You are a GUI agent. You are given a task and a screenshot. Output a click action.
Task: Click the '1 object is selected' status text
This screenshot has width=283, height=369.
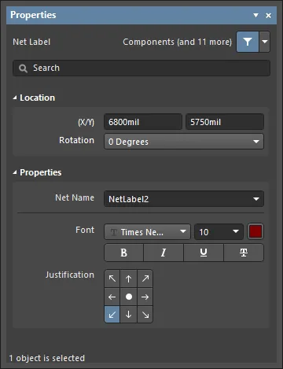47,358
